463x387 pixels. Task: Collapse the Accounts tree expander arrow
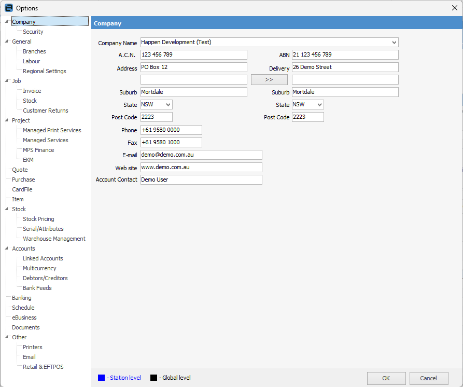click(x=6, y=248)
